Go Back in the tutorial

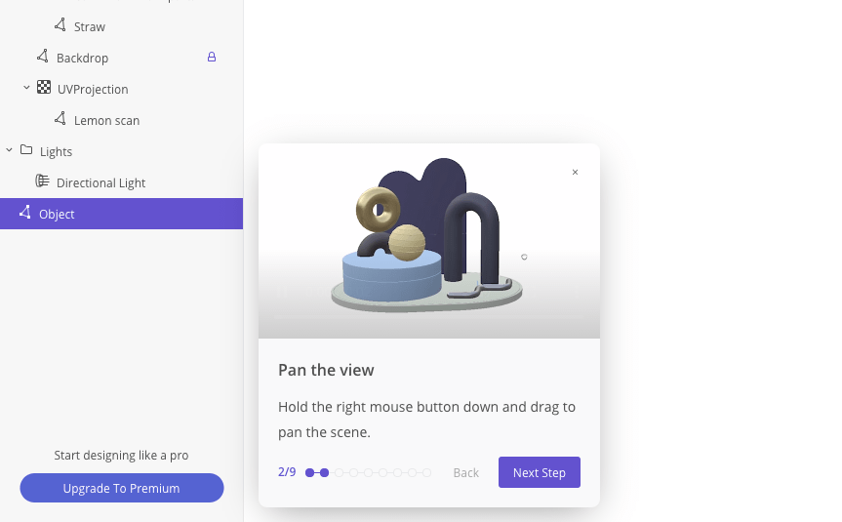pyautogui.click(x=465, y=472)
